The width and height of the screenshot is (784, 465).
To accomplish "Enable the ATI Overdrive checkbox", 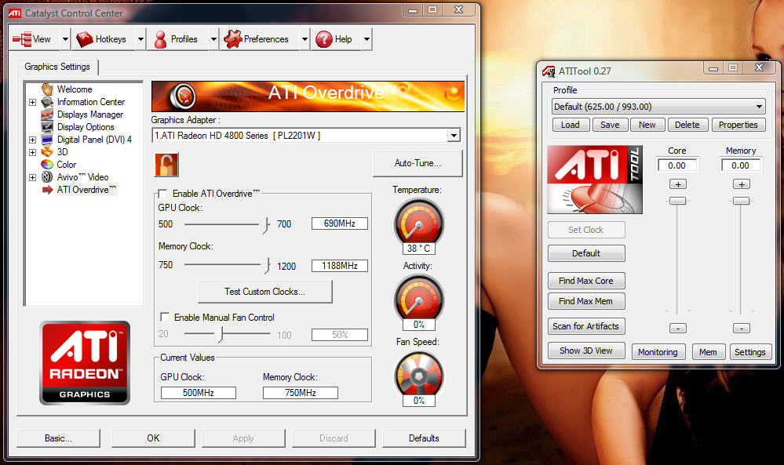I will click(x=162, y=193).
